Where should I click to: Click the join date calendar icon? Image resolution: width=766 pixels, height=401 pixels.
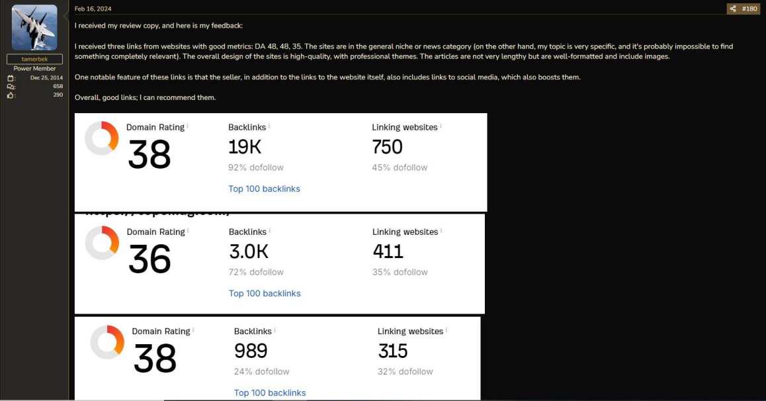11,78
